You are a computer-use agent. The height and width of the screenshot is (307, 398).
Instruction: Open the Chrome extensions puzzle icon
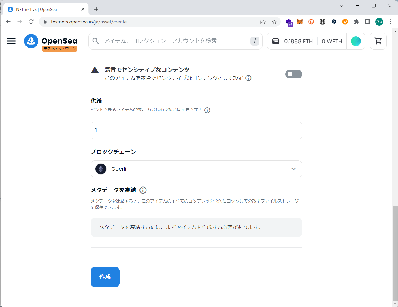[x=356, y=22]
